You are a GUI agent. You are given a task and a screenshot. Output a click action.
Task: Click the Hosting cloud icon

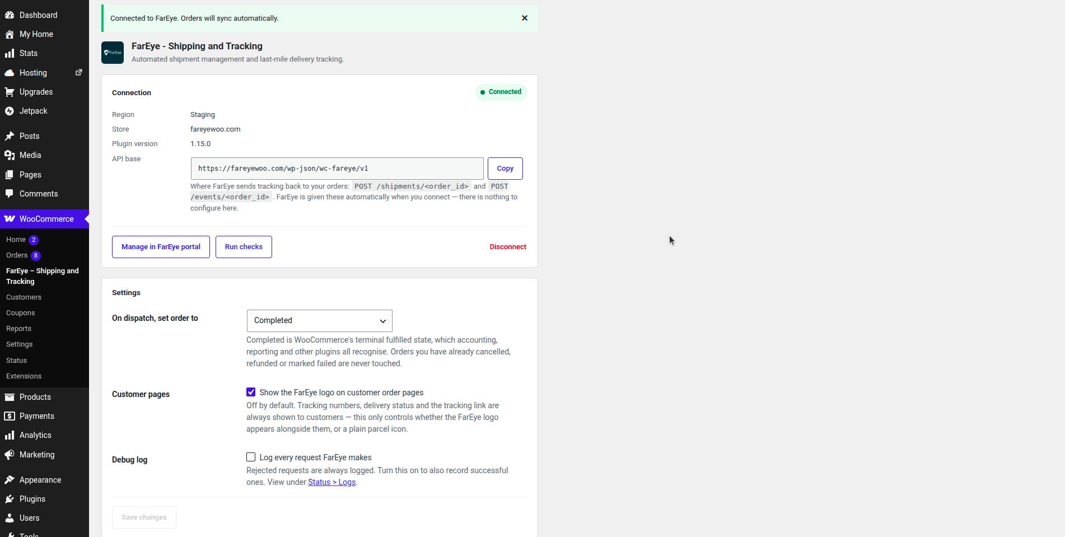[x=10, y=73]
